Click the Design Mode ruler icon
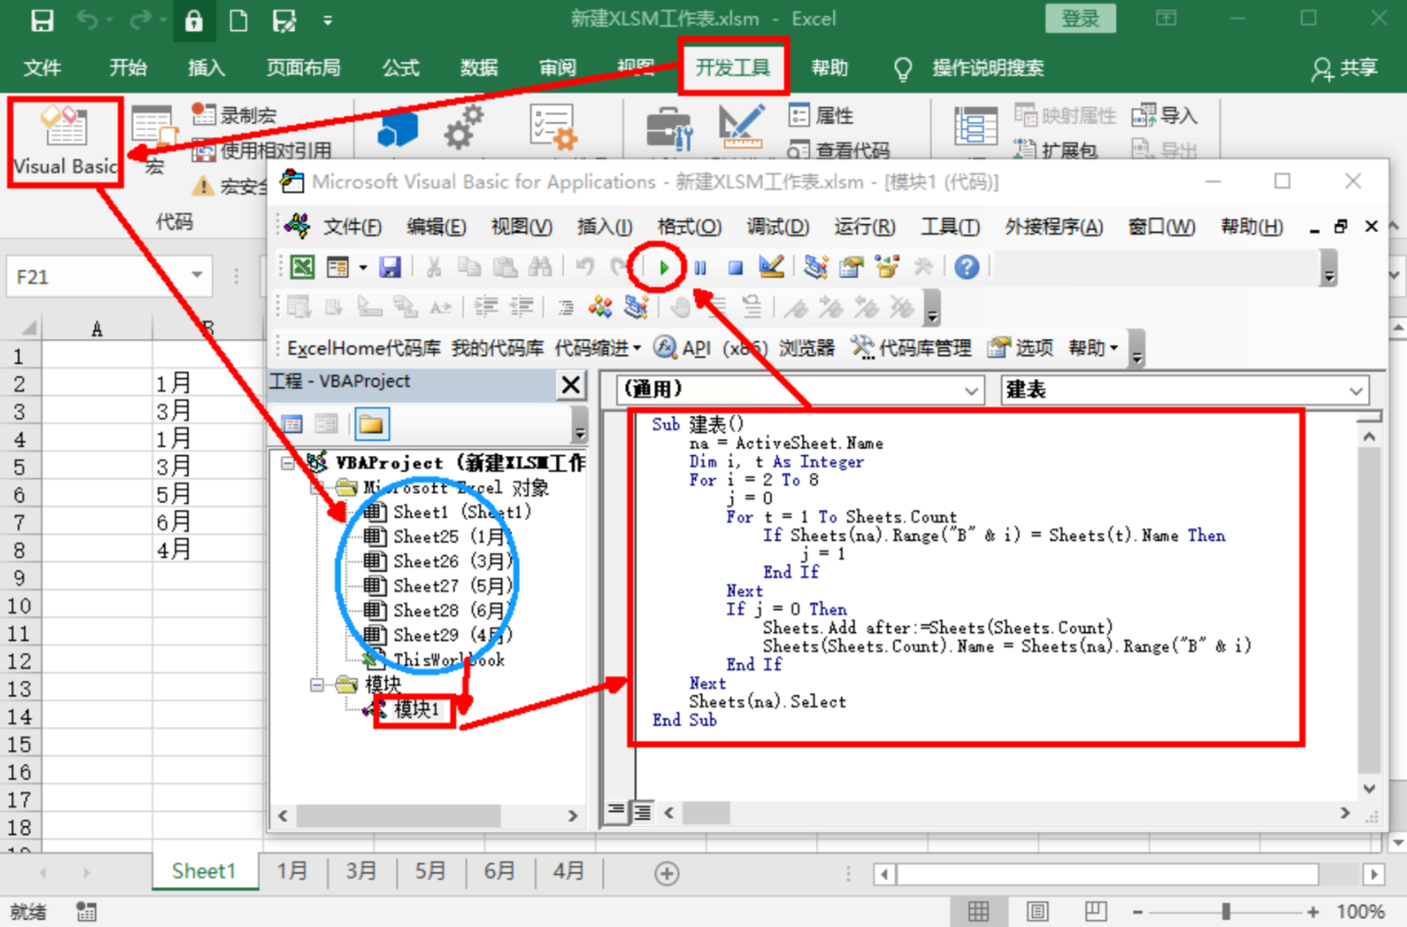Screen dimensions: 1407x927 771,268
